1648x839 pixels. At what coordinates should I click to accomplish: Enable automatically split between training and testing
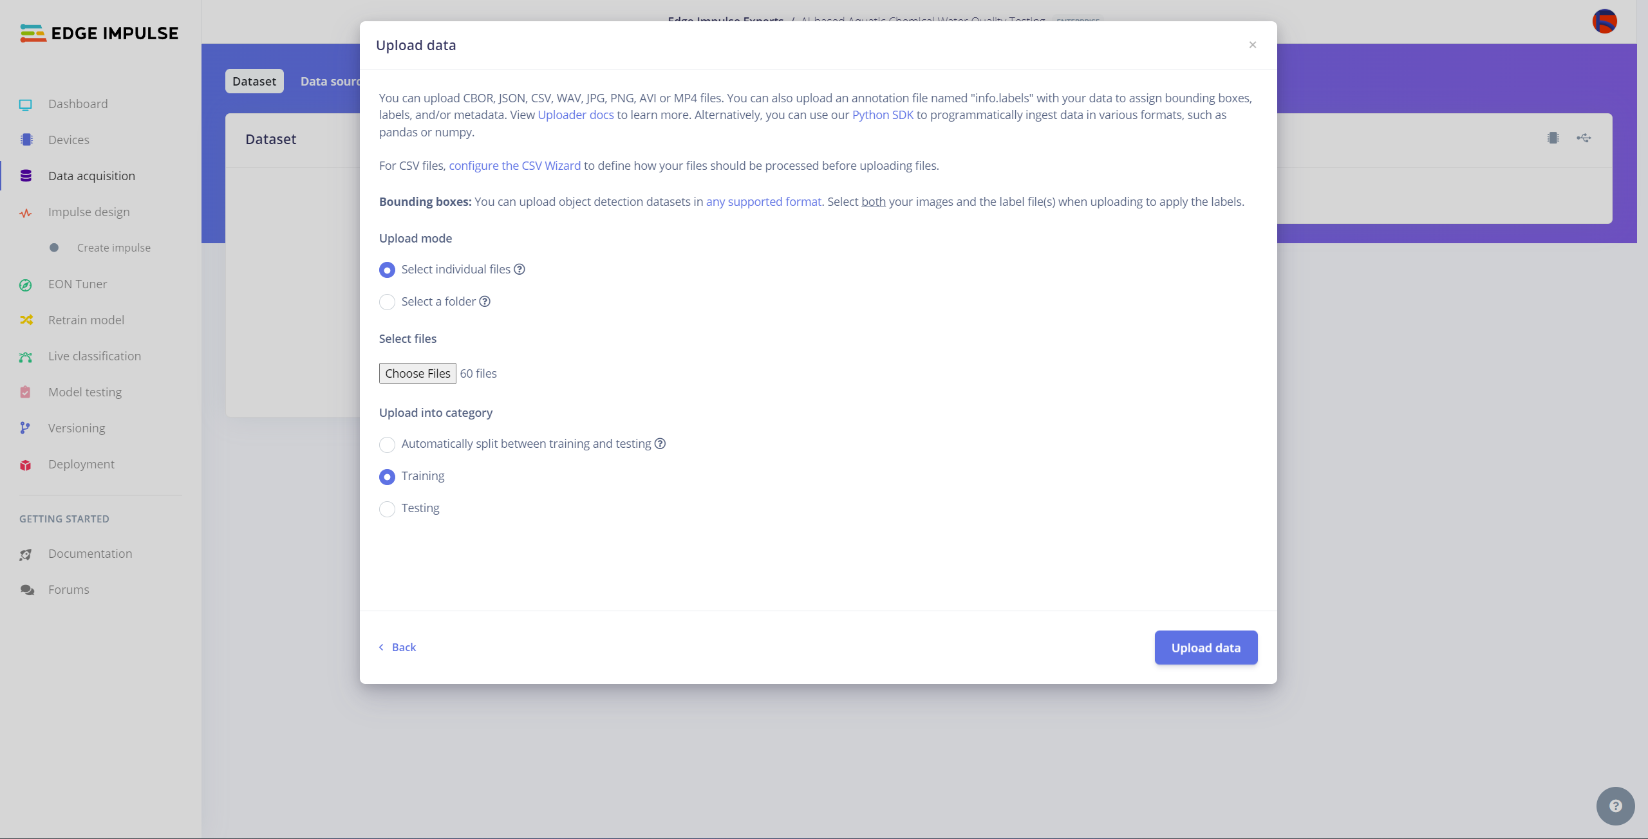coord(386,444)
